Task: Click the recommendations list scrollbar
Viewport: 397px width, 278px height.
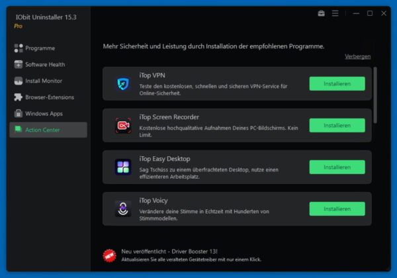Action: coord(375,95)
